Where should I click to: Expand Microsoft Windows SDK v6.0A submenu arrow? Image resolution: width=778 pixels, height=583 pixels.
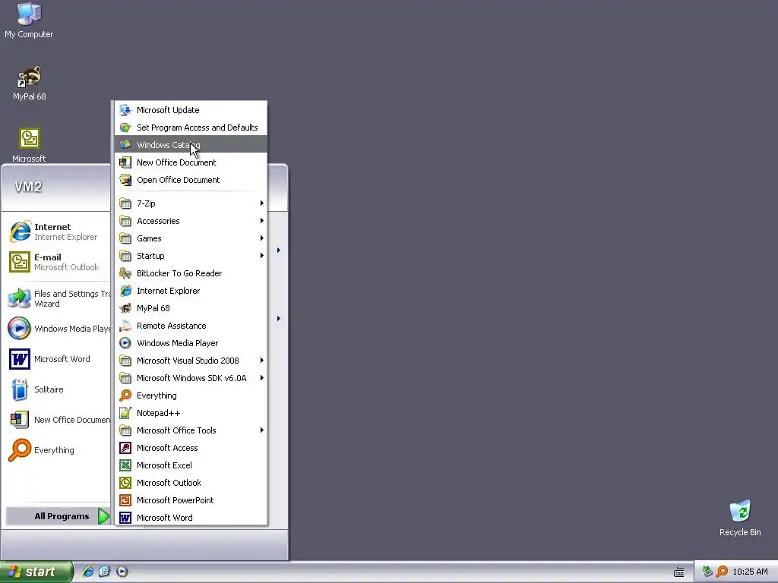tap(261, 378)
